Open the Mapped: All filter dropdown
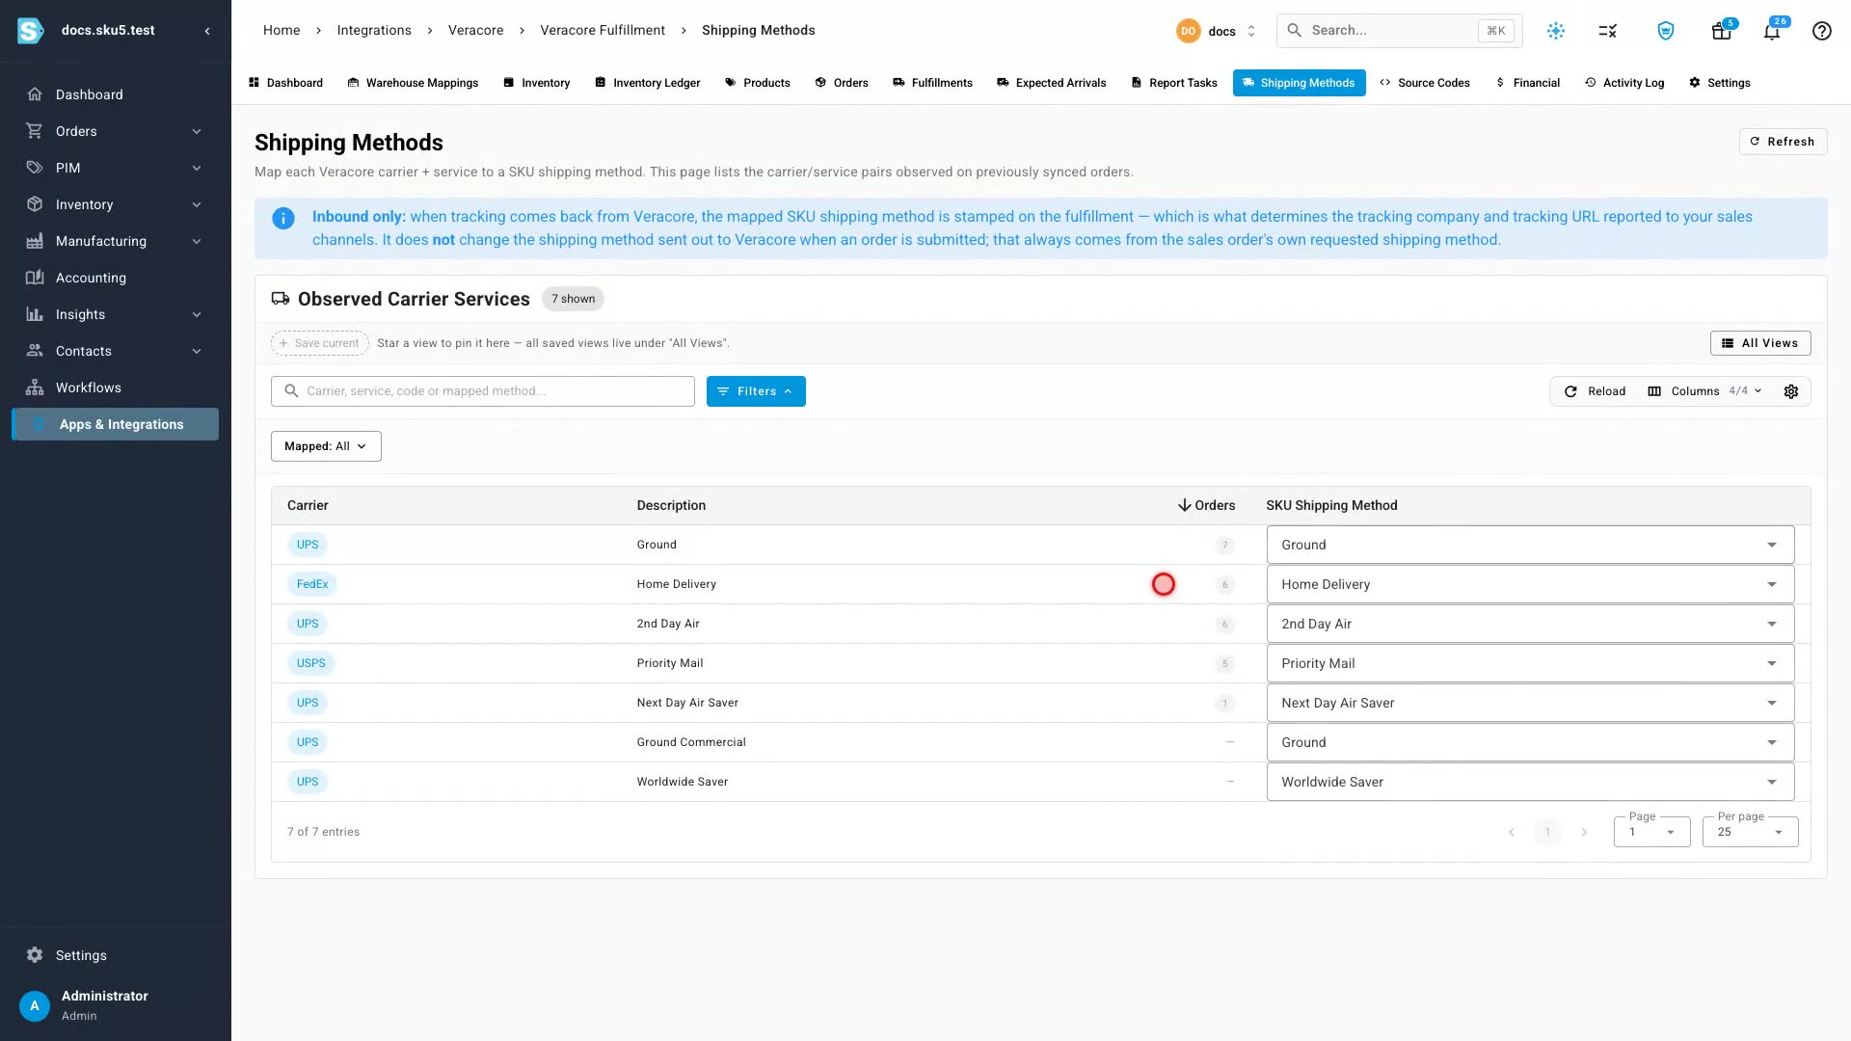 pos(326,446)
